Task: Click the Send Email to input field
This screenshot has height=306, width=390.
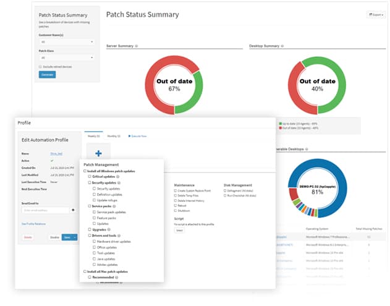Action: click(46, 210)
